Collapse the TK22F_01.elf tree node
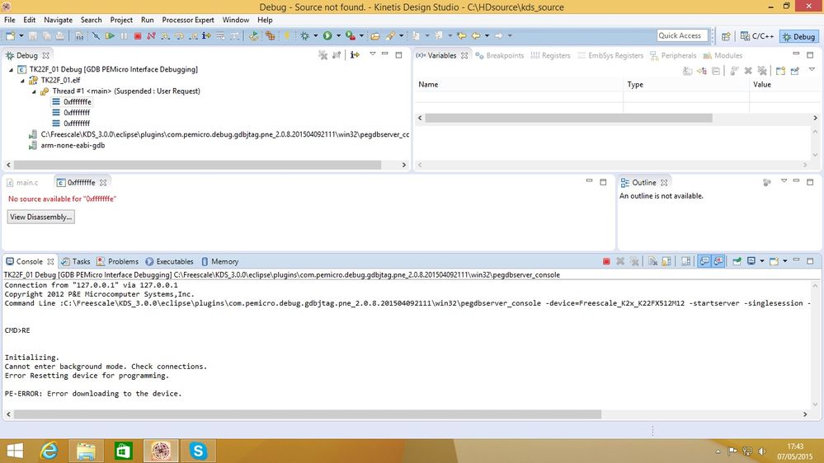 pos(22,80)
